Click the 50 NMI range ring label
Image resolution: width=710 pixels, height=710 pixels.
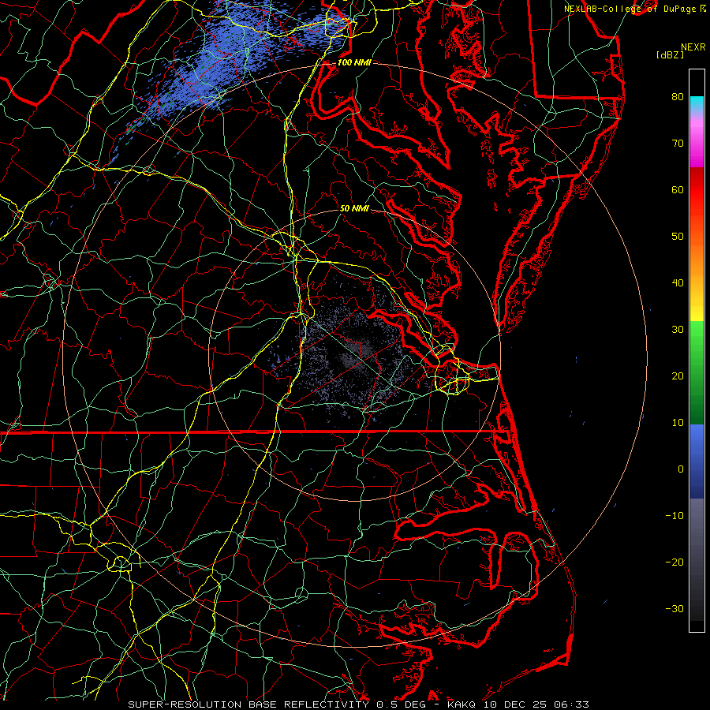(x=354, y=209)
